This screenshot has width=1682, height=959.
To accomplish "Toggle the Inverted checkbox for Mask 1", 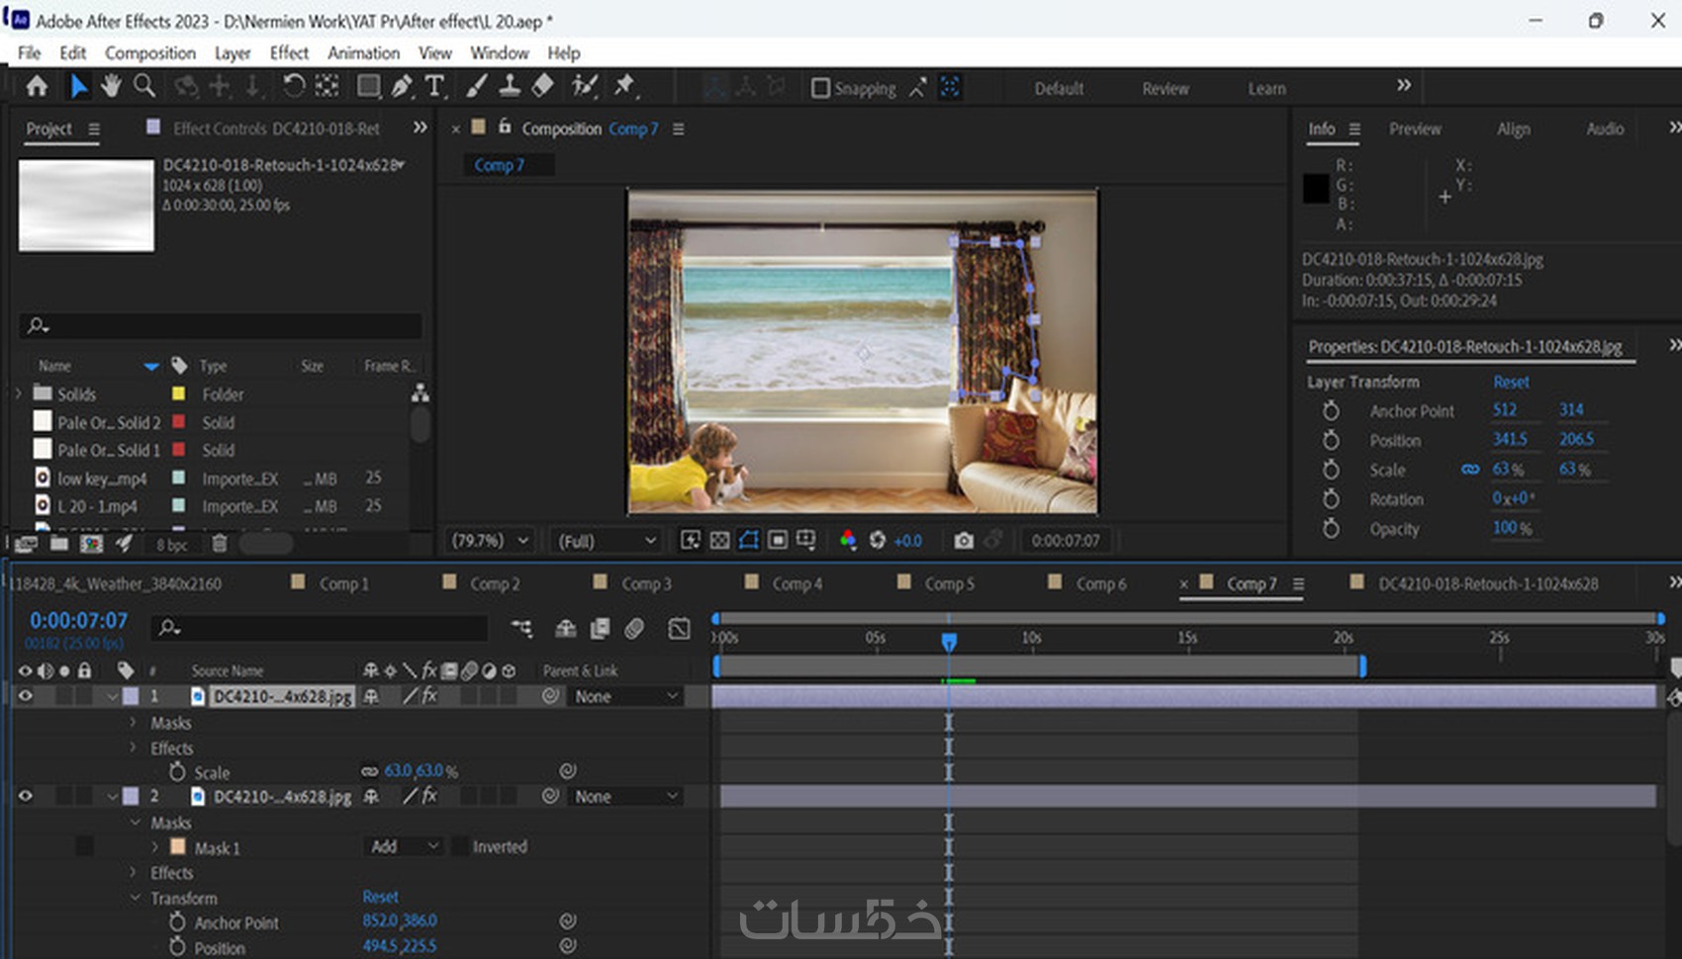I will tap(460, 847).
